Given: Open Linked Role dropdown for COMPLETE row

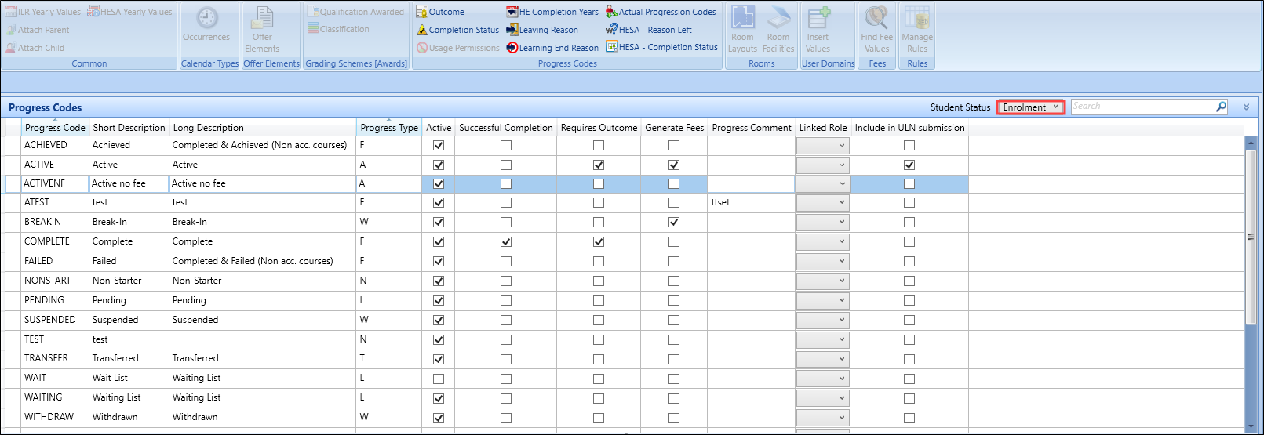Looking at the screenshot, I should click(822, 241).
